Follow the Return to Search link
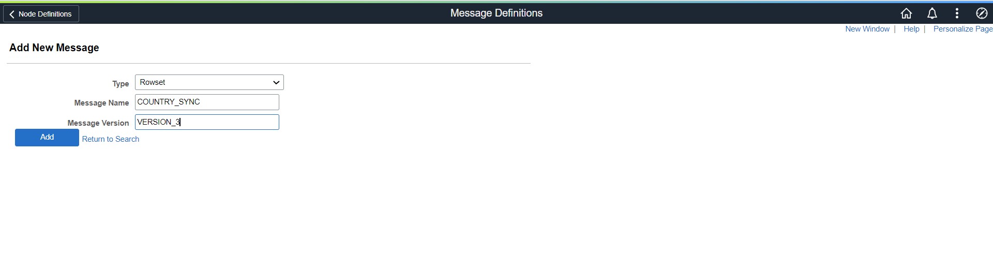 tap(111, 139)
